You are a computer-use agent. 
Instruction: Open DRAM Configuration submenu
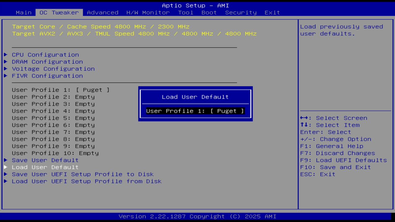(48, 62)
